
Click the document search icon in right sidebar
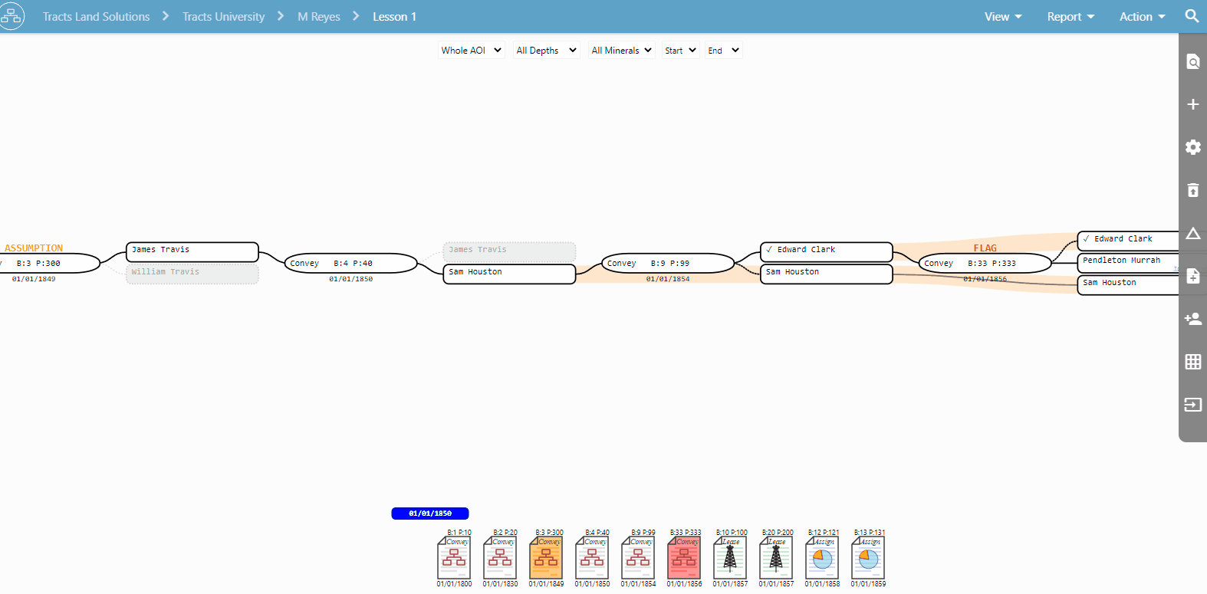point(1192,62)
